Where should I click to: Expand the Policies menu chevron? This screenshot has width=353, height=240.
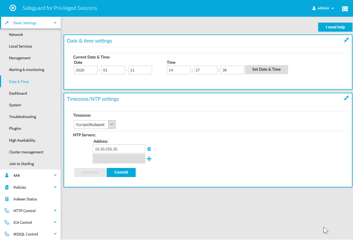55,187
